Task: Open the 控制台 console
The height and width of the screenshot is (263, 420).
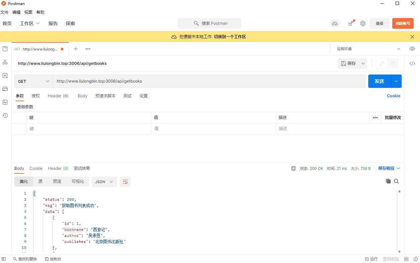Action: [x=53, y=259]
